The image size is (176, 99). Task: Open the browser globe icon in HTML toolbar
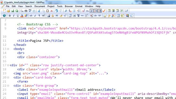tap(4, 16)
